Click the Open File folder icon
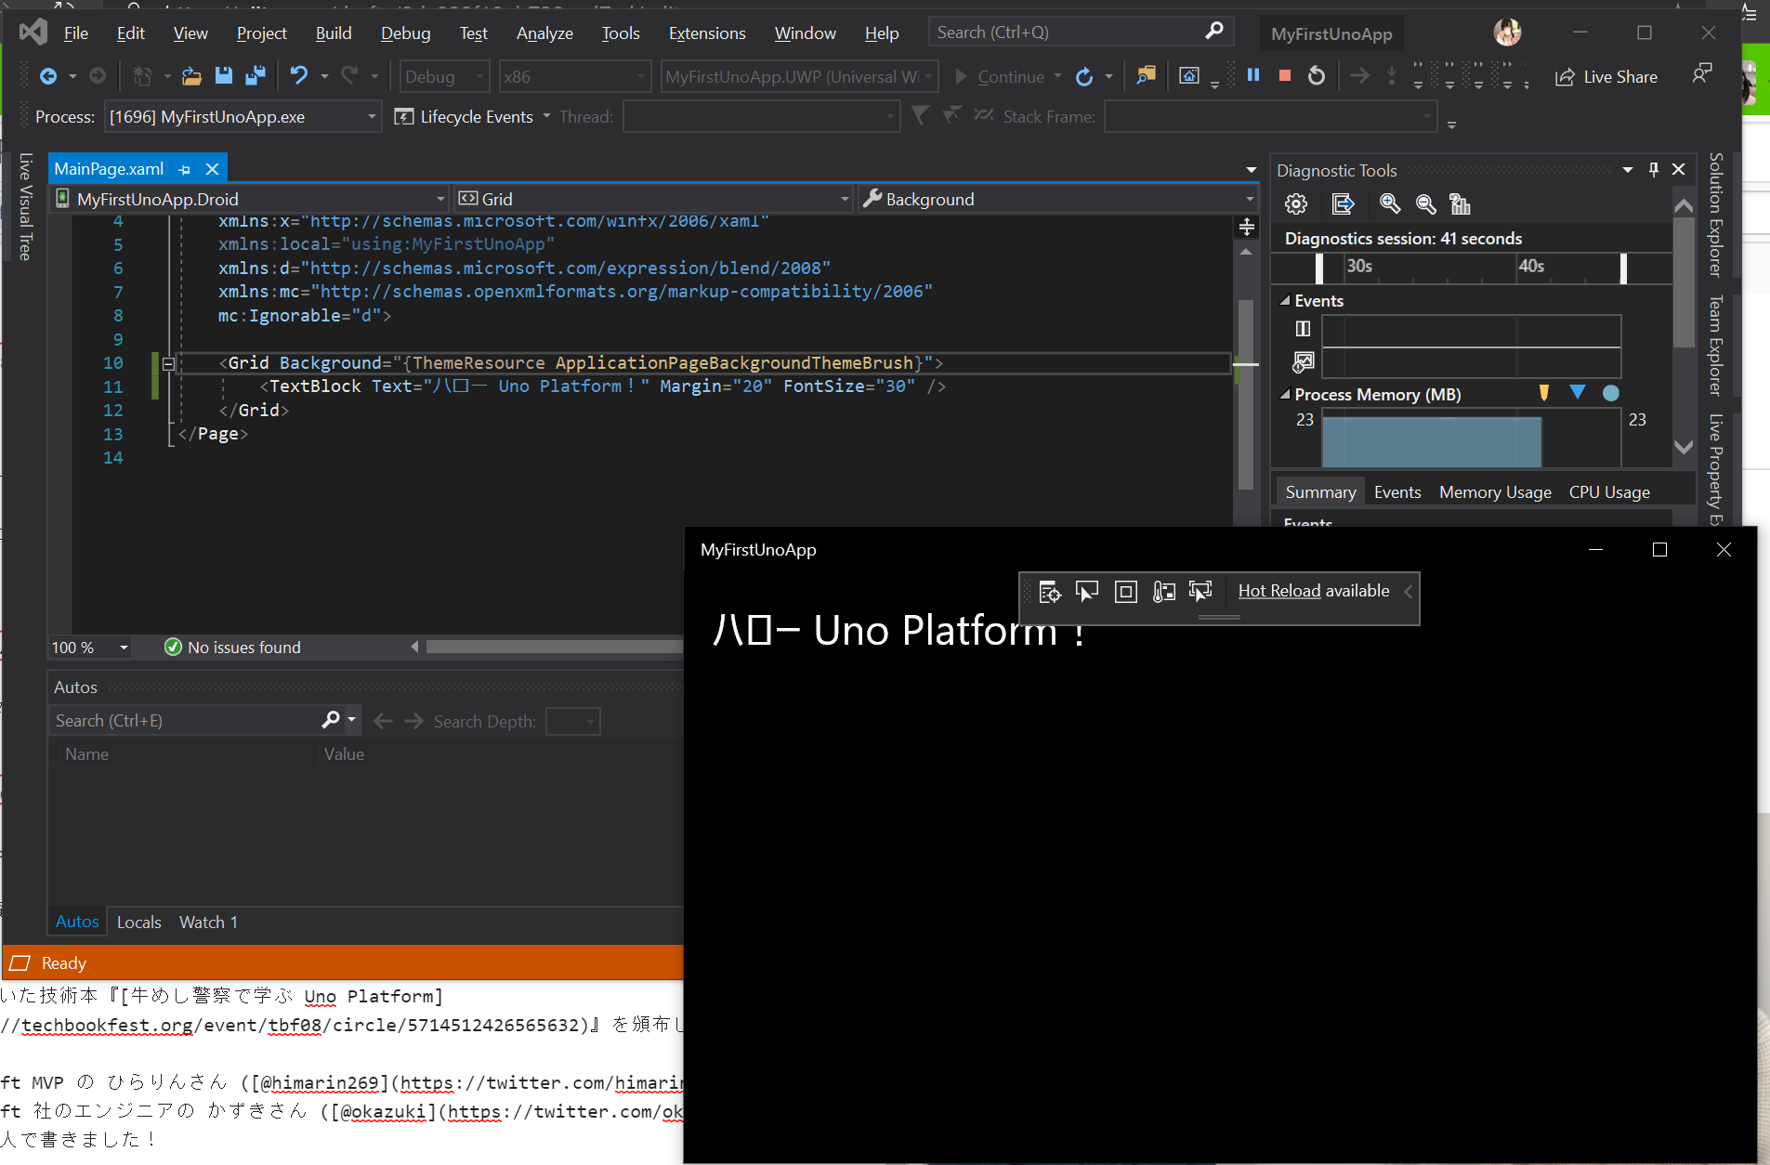The height and width of the screenshot is (1165, 1770). 191,76
